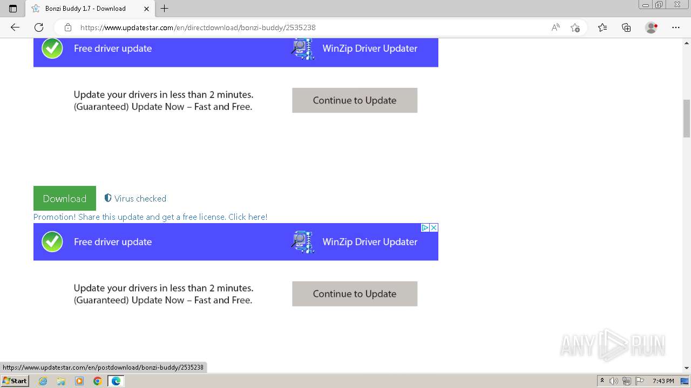
Task: Add this page to favorites
Action: point(575,27)
